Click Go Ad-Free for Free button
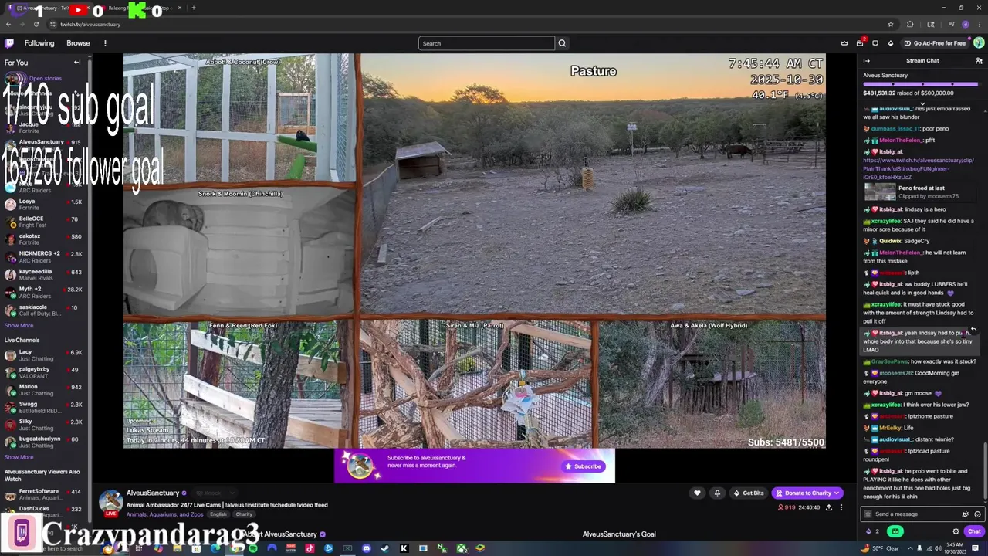988x556 pixels. 935,43
